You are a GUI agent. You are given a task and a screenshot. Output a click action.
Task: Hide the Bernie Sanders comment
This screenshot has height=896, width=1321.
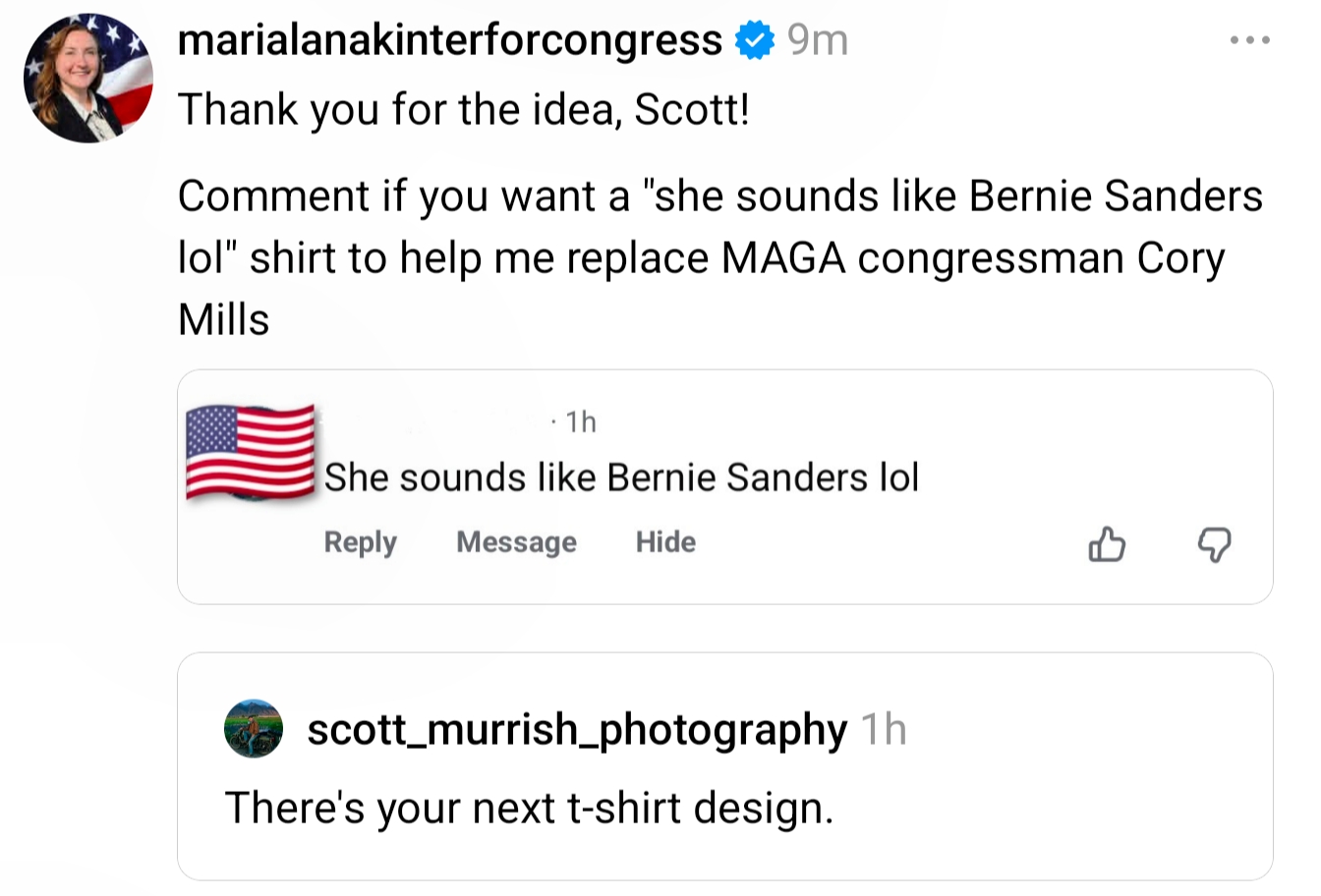click(x=665, y=542)
